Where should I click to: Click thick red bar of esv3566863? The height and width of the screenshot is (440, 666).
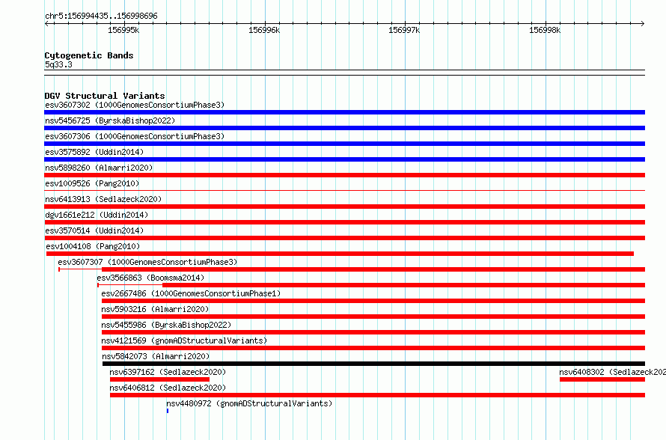[403, 285]
